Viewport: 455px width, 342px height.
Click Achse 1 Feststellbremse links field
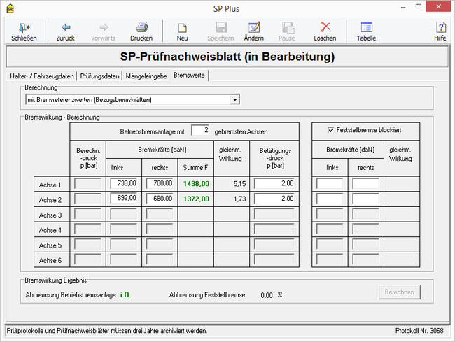pyautogui.click(x=330, y=184)
